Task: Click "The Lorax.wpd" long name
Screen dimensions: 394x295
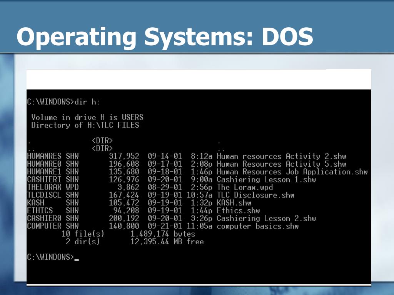Action: tap(245, 187)
